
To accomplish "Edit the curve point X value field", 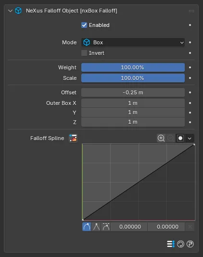I will (129, 227).
